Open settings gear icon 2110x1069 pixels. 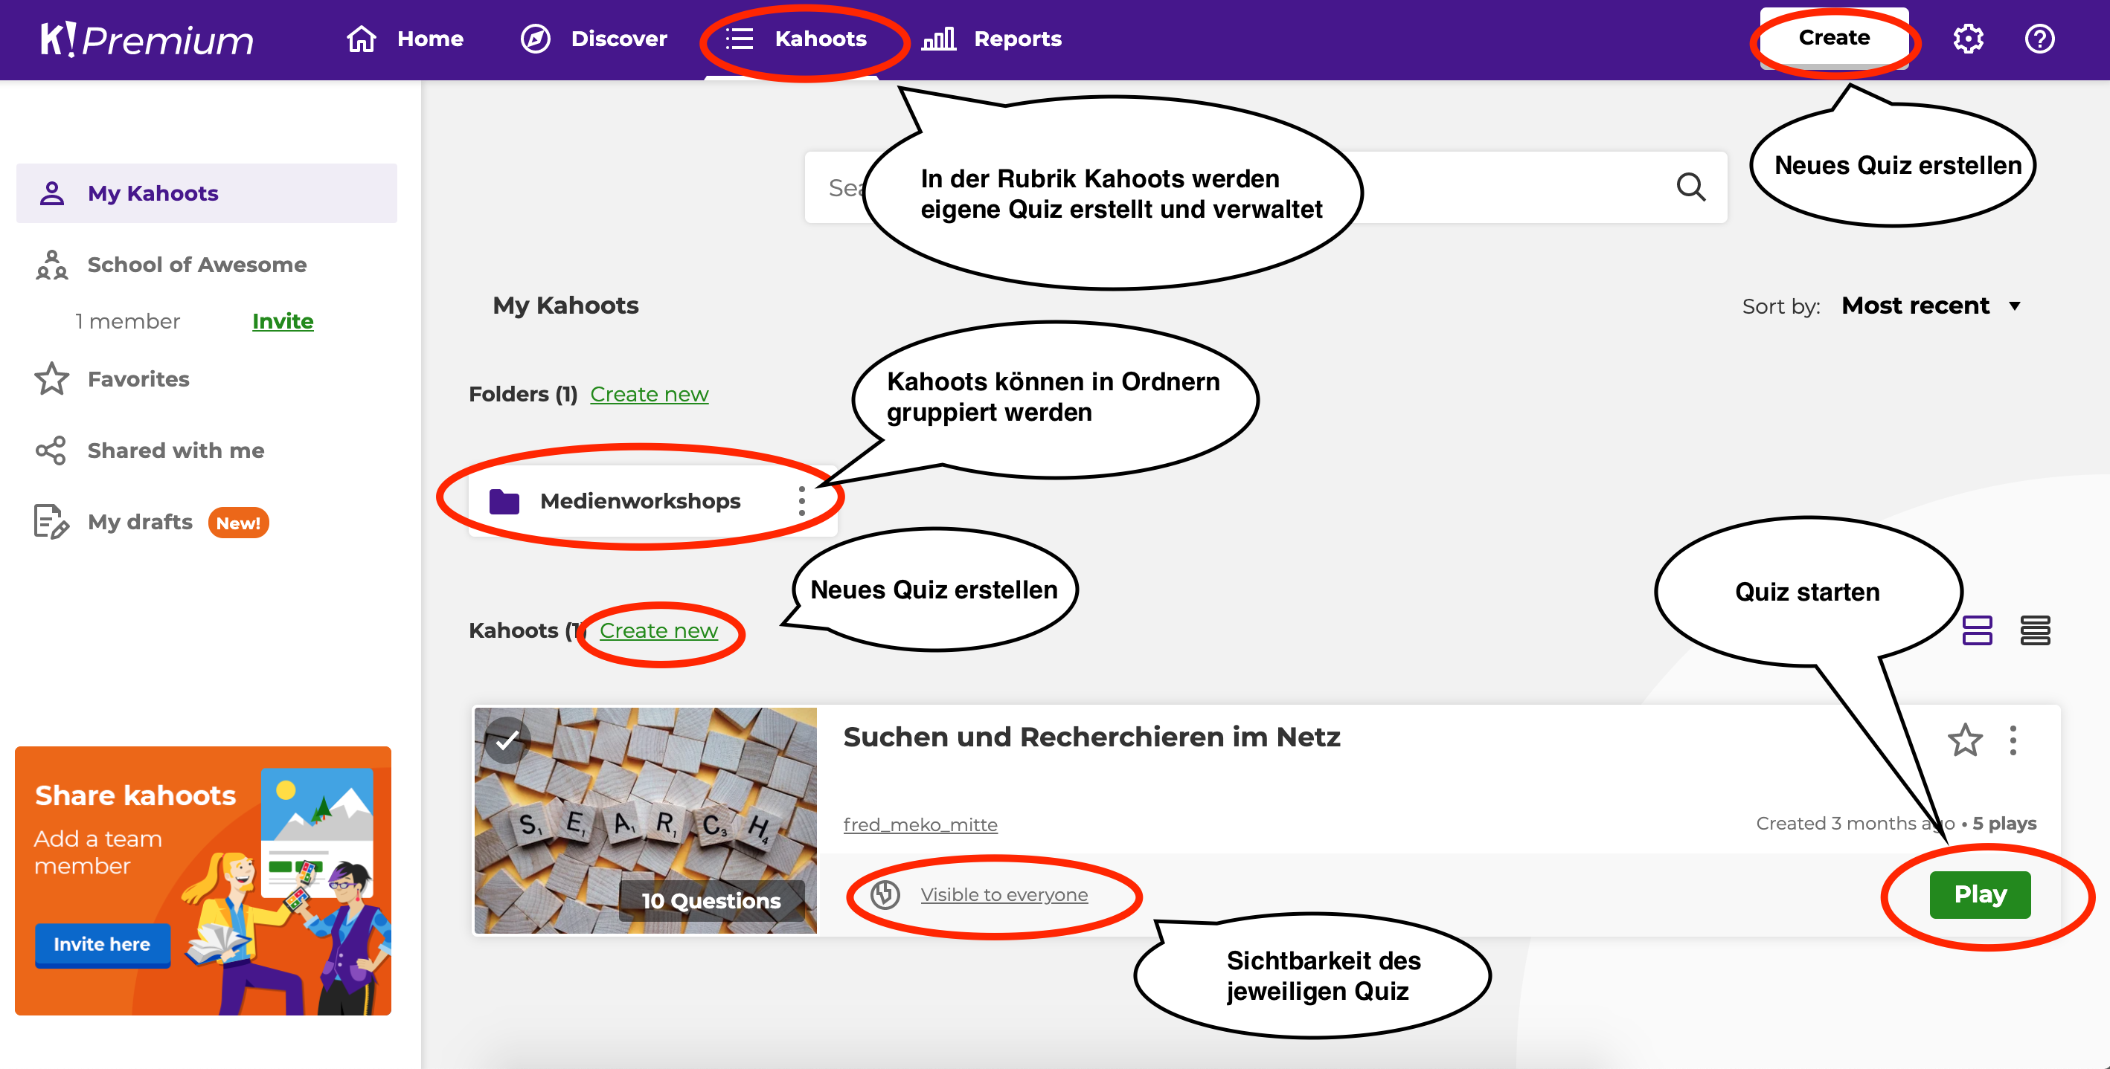pos(1967,39)
